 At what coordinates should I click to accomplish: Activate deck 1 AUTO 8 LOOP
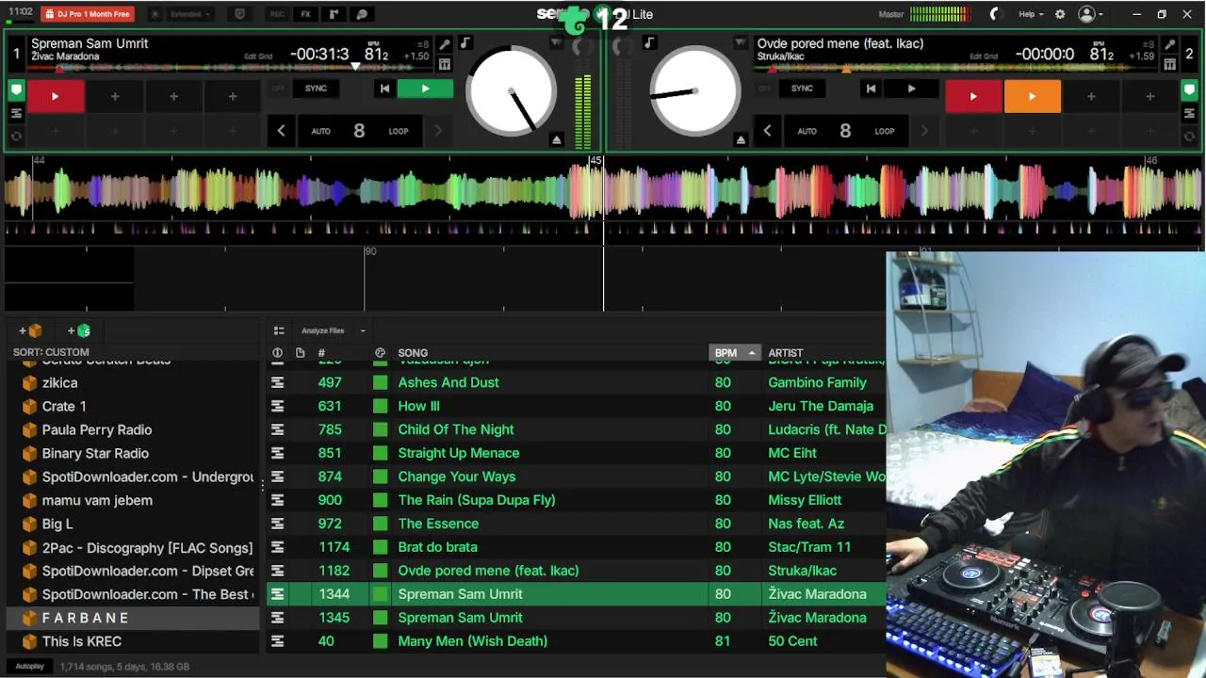coord(359,131)
